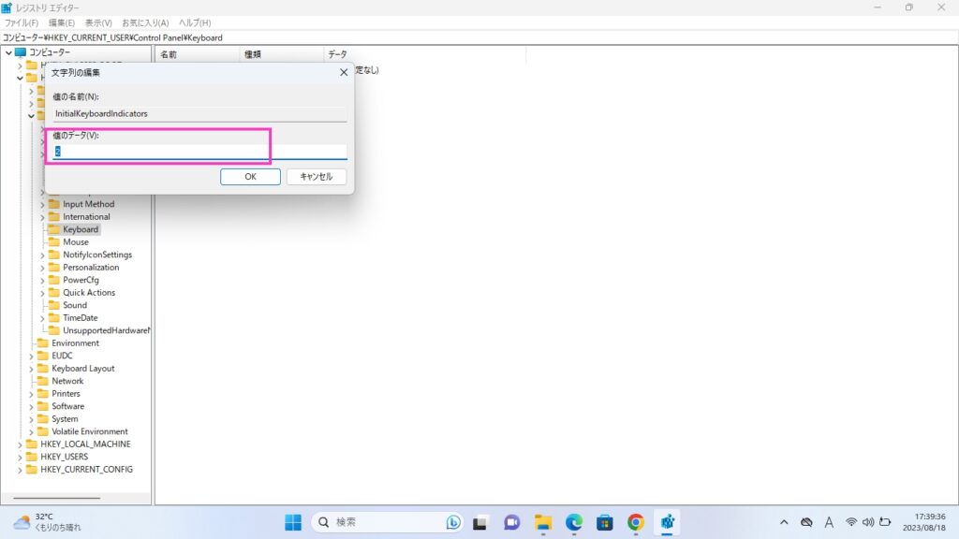
Task: Open File Explorer from the taskbar
Action: [x=542, y=522]
